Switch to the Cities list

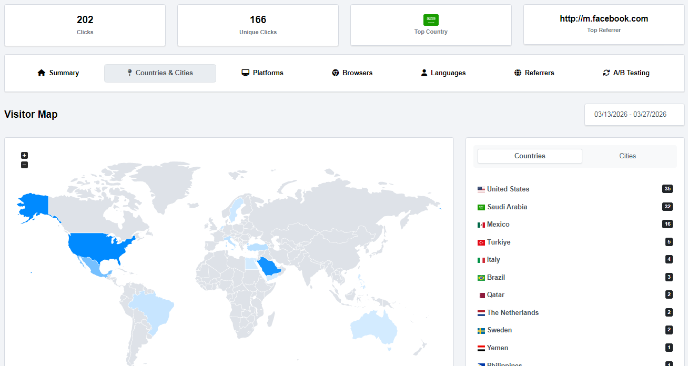[627, 156]
